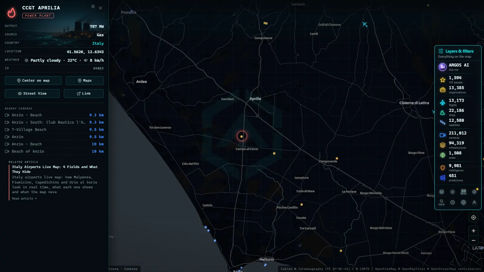Open the Anzio - Beach camera at 10 km
484x272 pixels.
tap(54, 144)
